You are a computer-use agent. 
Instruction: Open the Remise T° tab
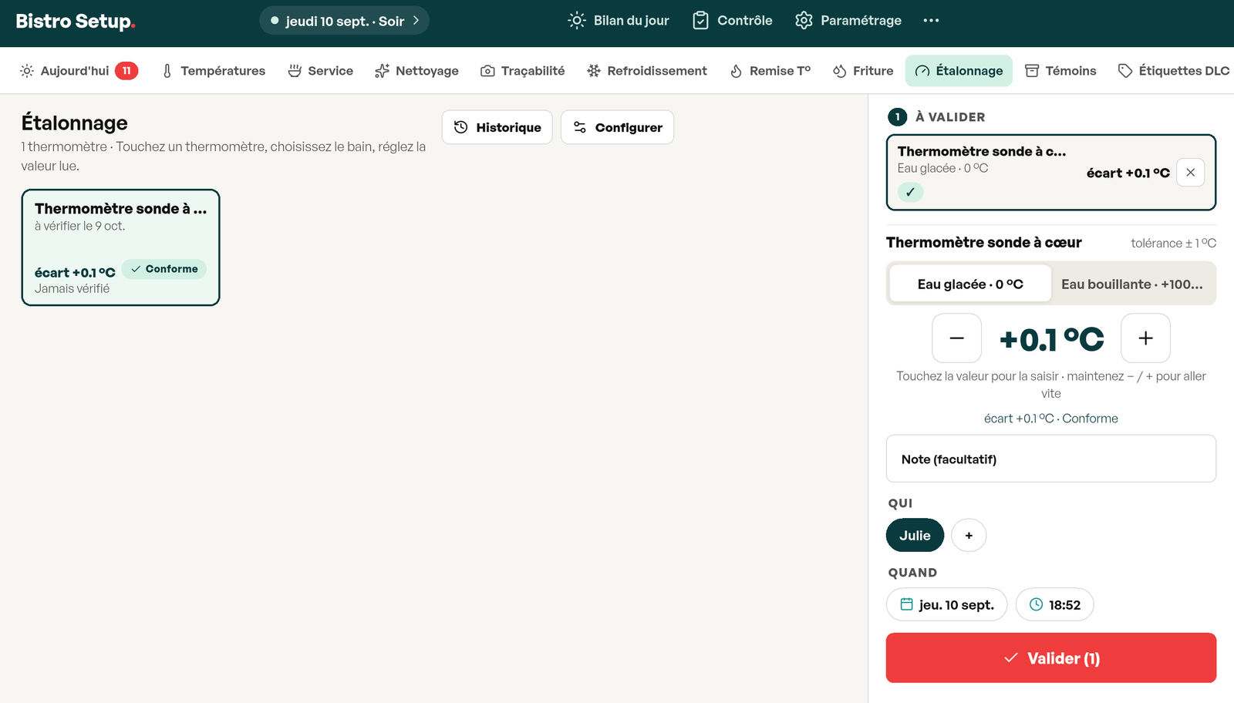770,71
